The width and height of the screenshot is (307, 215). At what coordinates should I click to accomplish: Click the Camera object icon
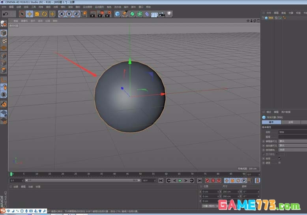162,14
